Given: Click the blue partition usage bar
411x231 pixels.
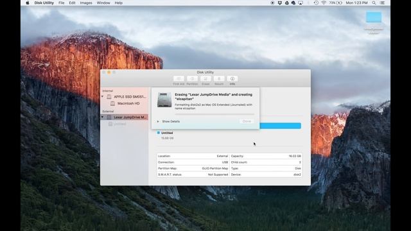Looking at the screenshot, I should (x=280, y=126).
